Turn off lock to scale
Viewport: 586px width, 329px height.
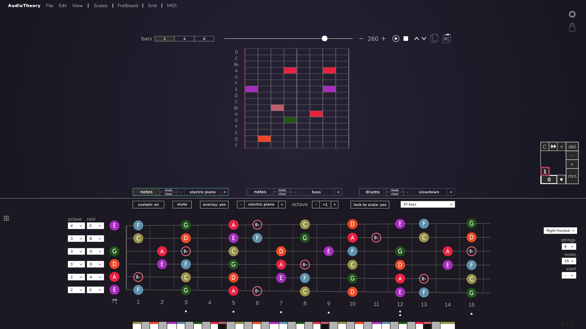[370, 204]
